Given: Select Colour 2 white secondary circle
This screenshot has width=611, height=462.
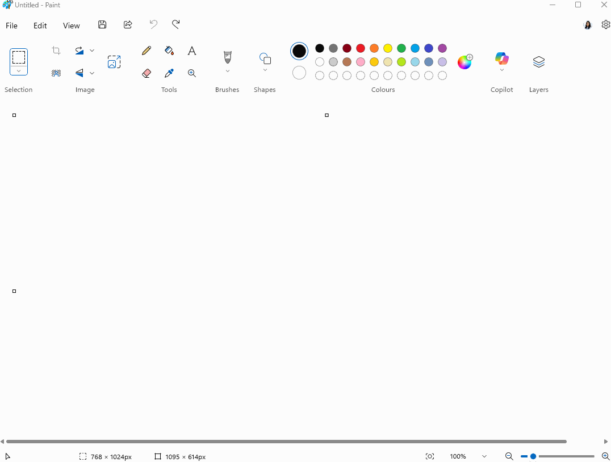Looking at the screenshot, I should pos(299,73).
